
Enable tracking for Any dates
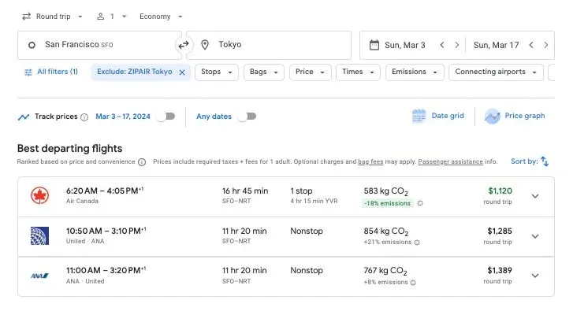(x=247, y=117)
